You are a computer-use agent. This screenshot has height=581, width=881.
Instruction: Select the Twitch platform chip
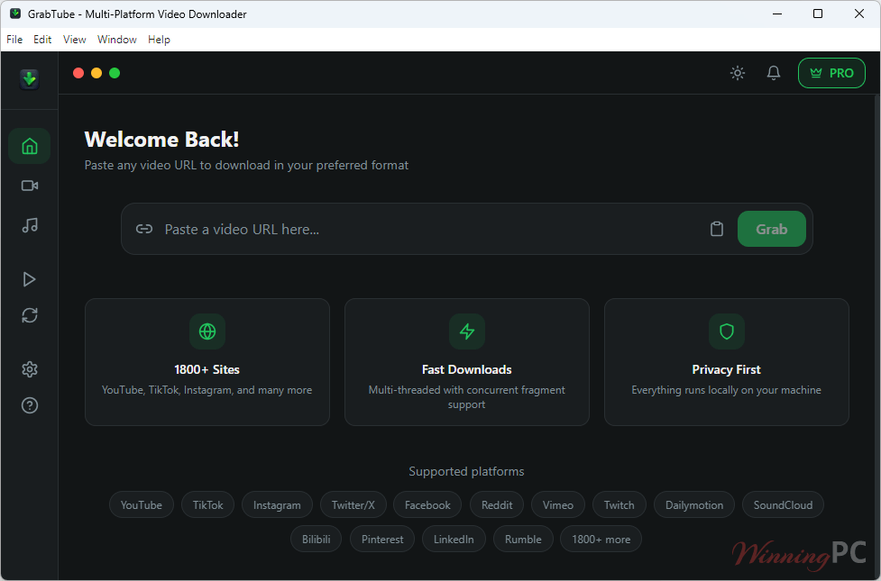point(619,504)
